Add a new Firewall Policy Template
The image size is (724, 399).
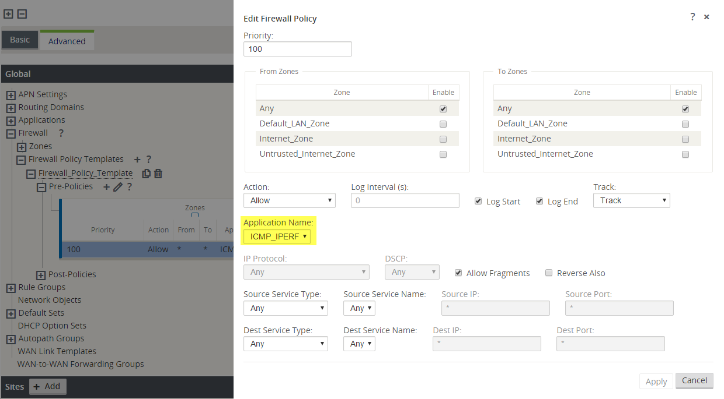point(137,159)
